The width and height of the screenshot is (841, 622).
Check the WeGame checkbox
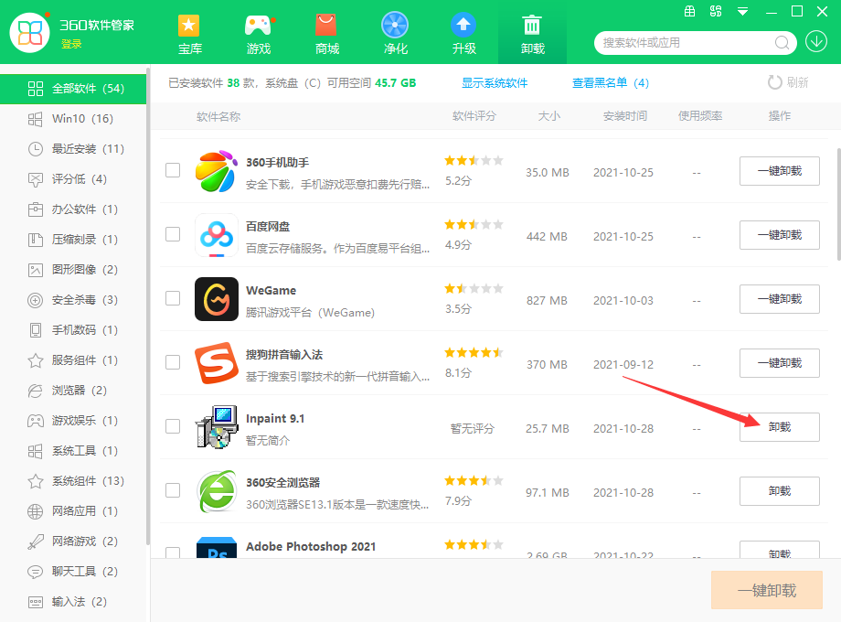pos(173,298)
